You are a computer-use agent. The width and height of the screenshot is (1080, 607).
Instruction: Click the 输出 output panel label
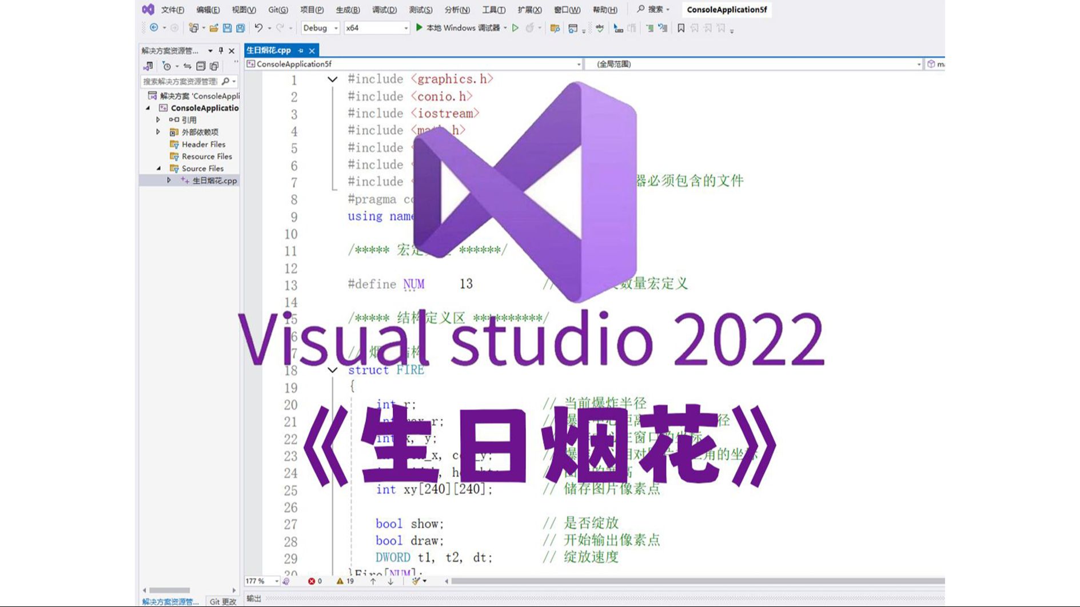pos(254,598)
